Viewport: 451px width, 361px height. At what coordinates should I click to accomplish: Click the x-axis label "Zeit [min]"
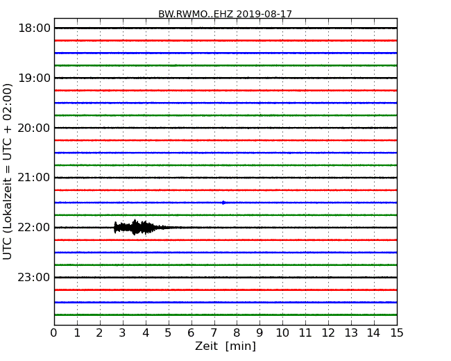coord(226,346)
